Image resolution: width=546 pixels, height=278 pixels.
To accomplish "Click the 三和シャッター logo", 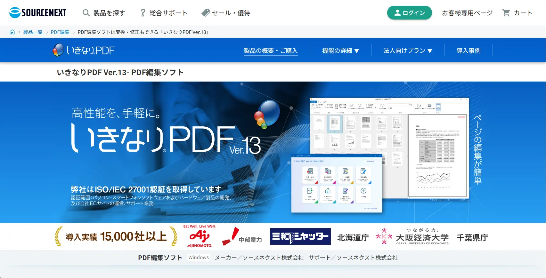I will pos(300,236).
